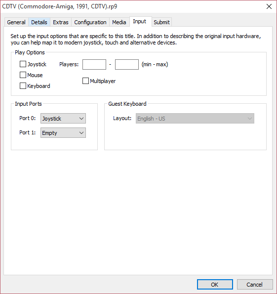Confirm with the OK button

215,285
